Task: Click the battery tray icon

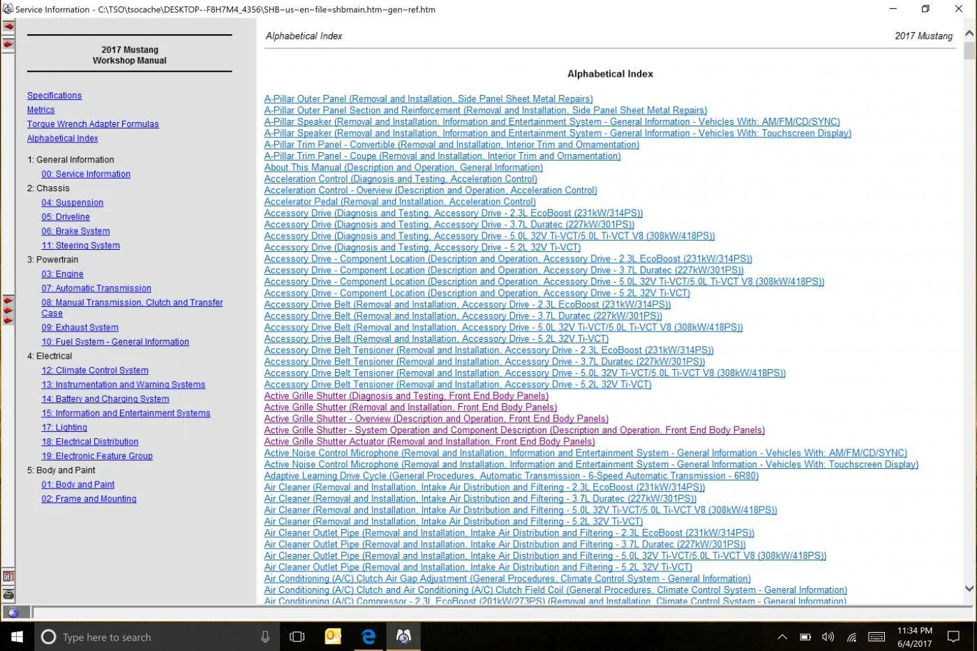Action: coord(805,636)
